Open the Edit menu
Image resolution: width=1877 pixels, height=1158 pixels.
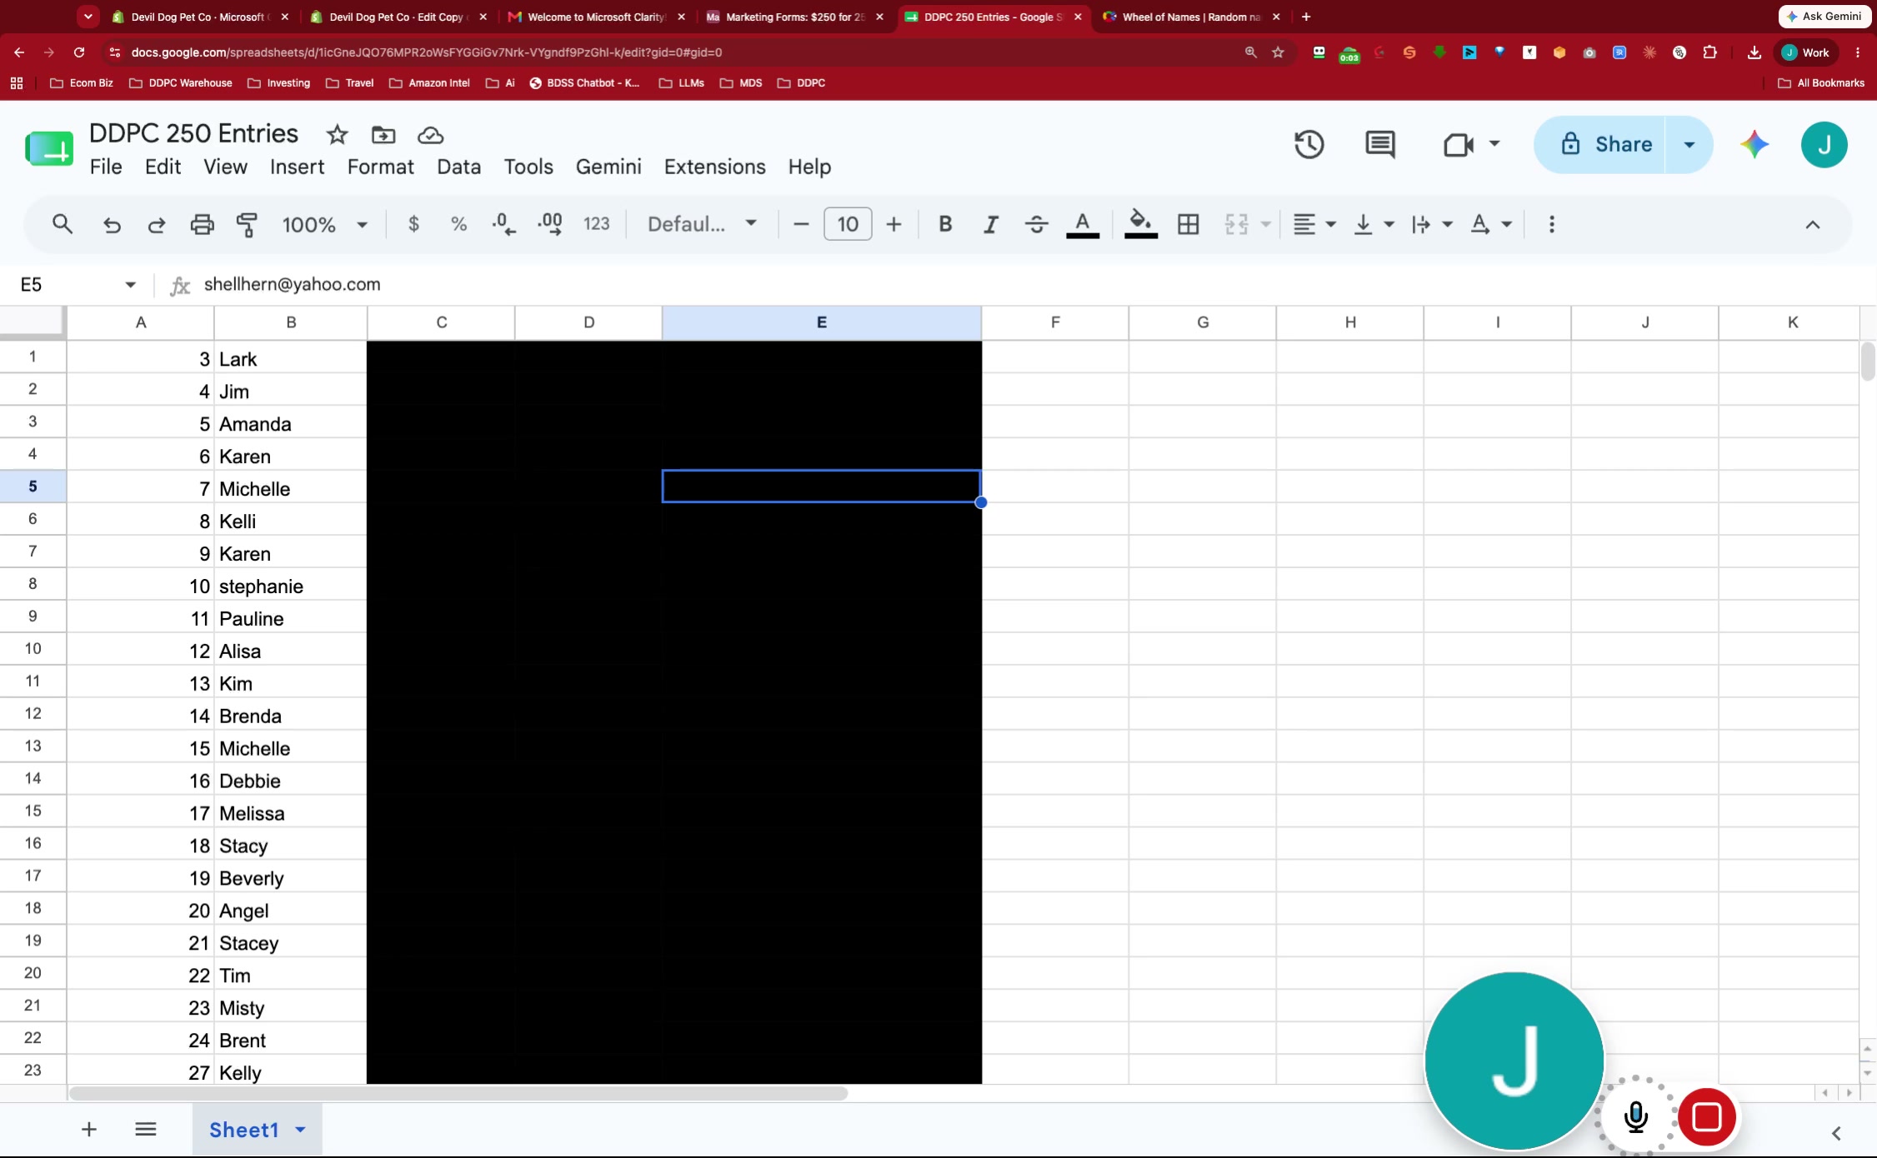pyautogui.click(x=163, y=167)
